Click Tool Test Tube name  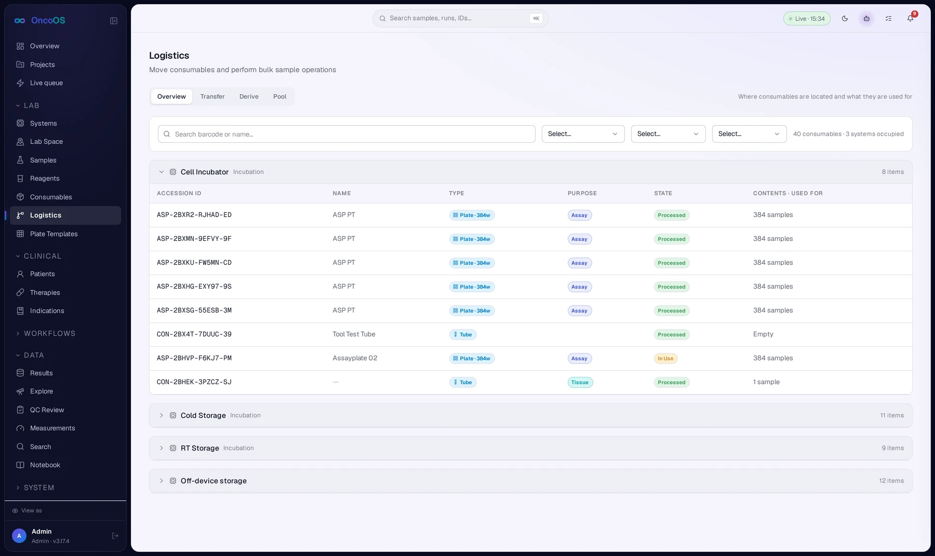(x=354, y=334)
